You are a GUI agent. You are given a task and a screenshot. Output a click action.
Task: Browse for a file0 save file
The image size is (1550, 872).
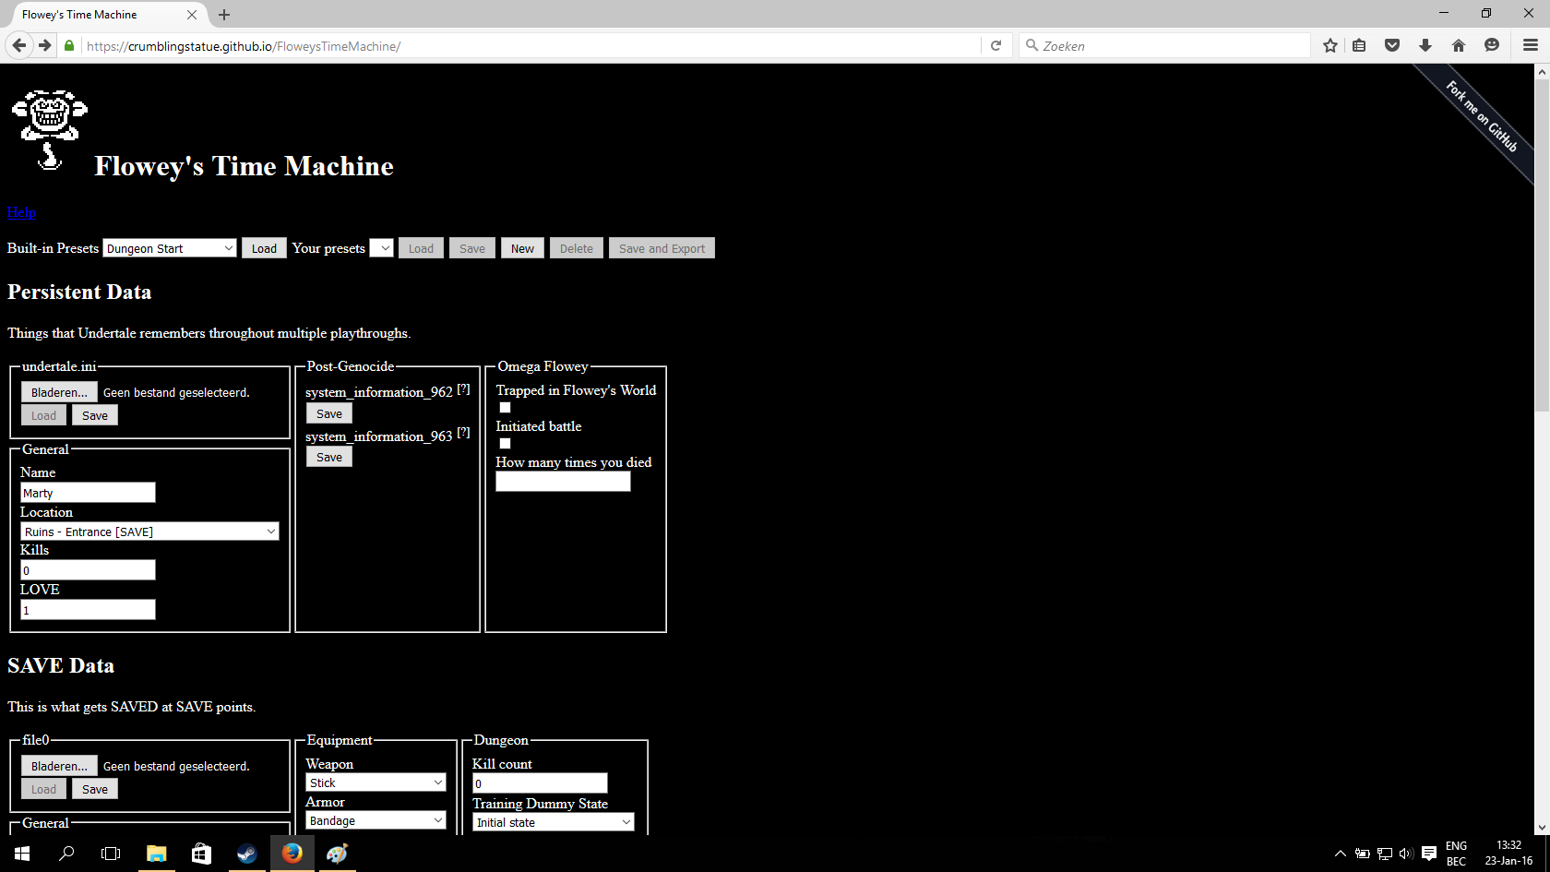pyautogui.click(x=59, y=766)
